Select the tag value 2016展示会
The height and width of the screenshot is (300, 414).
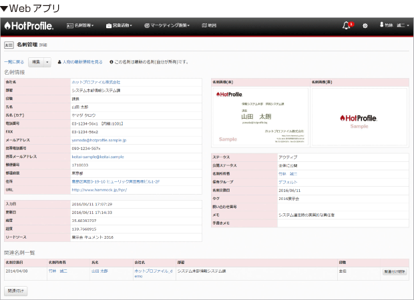289,199
